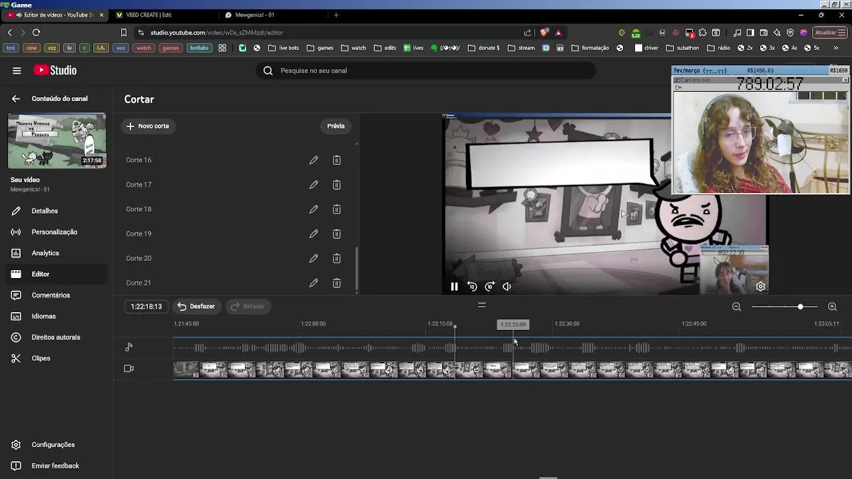
Task: Rewind the preview 10 seconds
Action: click(472, 287)
